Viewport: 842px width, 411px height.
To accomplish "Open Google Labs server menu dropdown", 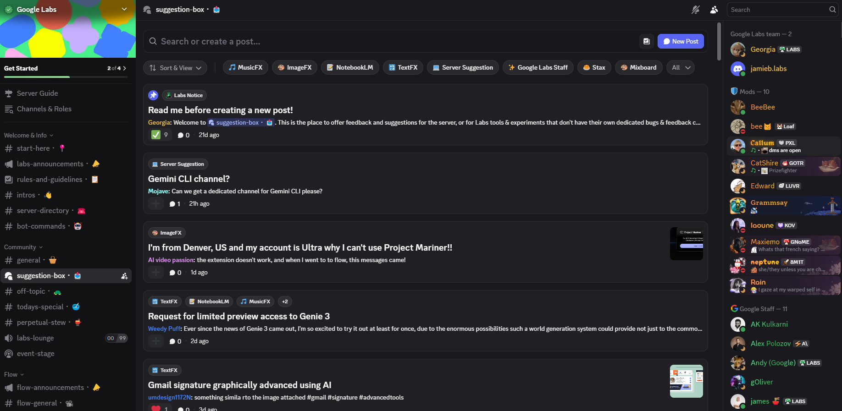I will pos(124,9).
